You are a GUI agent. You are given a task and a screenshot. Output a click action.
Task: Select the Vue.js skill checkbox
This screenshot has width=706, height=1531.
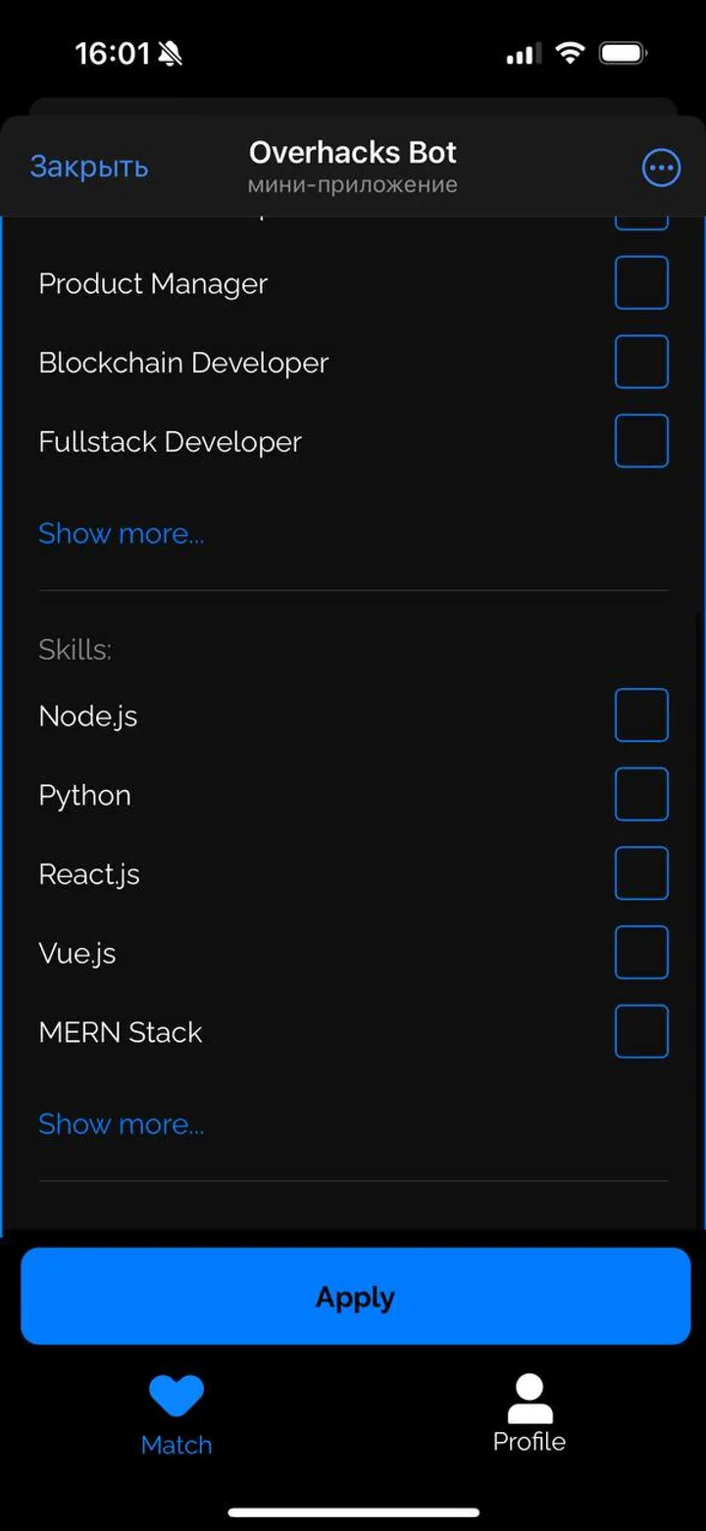641,953
